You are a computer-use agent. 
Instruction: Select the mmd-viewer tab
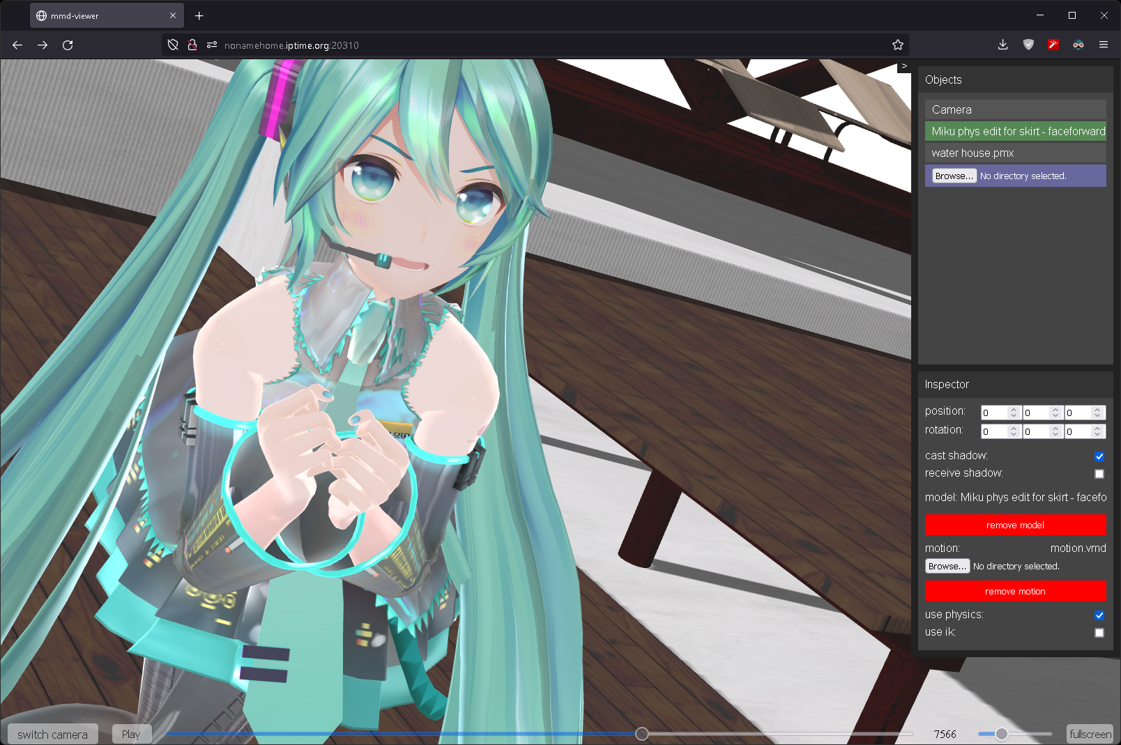107,15
